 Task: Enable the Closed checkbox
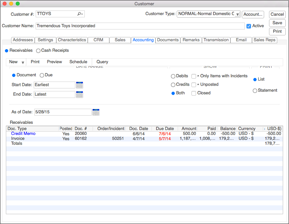coord(194,93)
